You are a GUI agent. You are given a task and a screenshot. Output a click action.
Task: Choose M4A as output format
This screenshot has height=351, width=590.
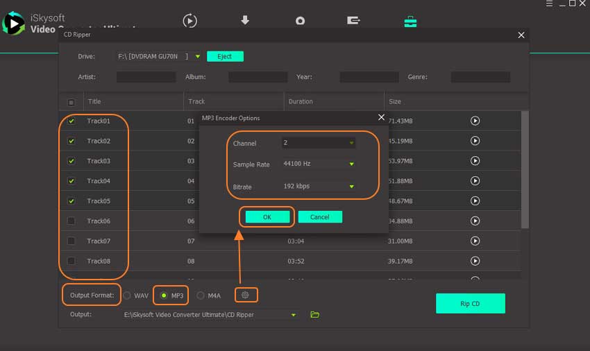click(x=201, y=296)
